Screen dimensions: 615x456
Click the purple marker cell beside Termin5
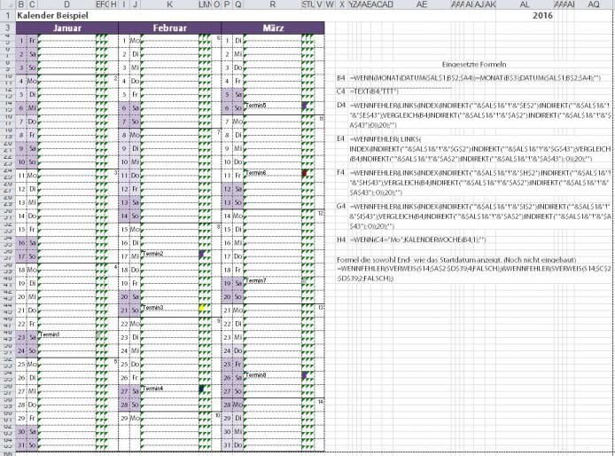(304, 106)
